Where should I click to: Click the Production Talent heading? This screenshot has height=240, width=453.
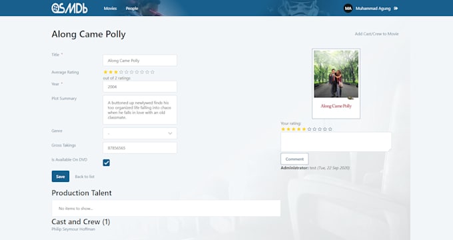tap(81, 193)
